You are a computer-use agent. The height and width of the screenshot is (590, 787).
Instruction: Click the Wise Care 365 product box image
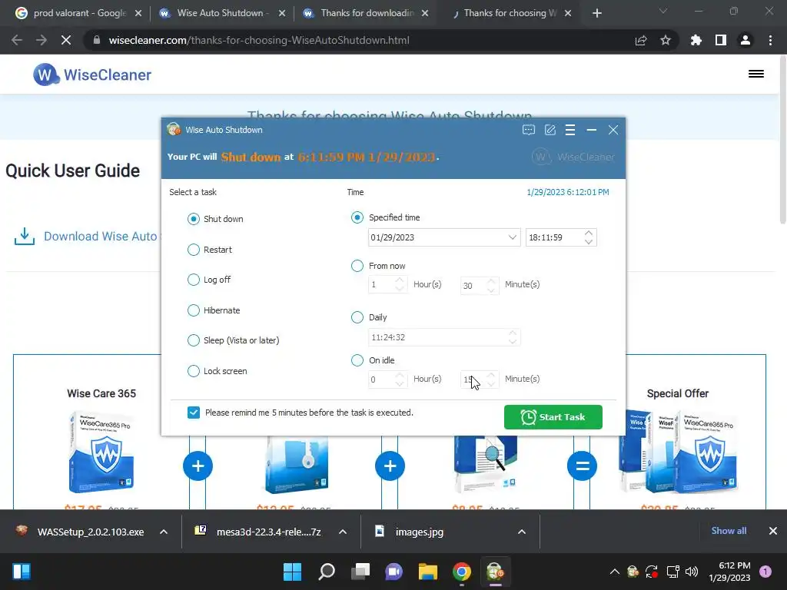[101, 452]
